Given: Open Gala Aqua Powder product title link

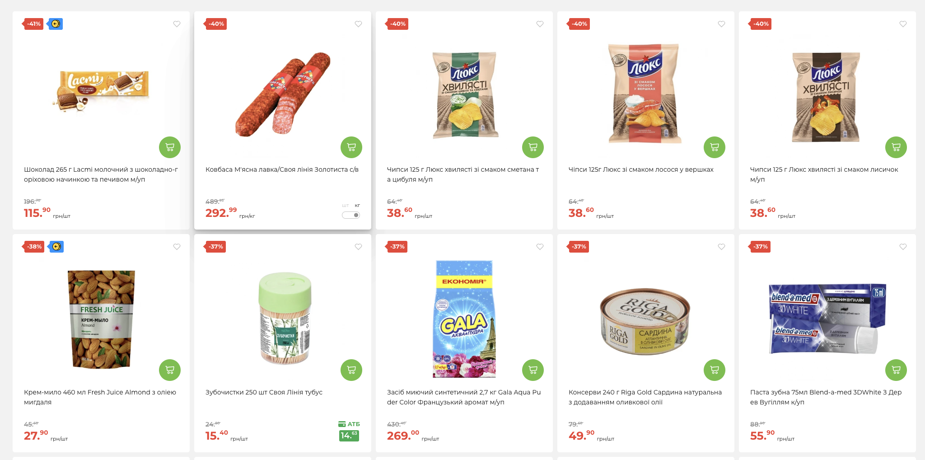Looking at the screenshot, I should coord(464,397).
